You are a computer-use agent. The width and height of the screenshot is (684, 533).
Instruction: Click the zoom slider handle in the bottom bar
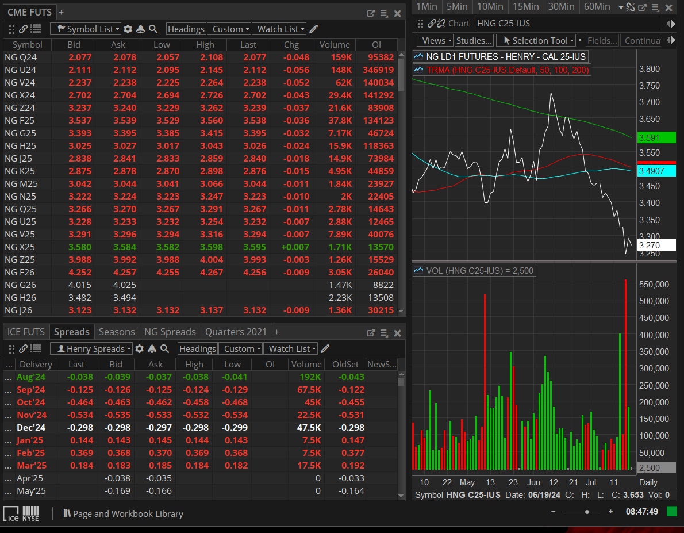[587, 512]
